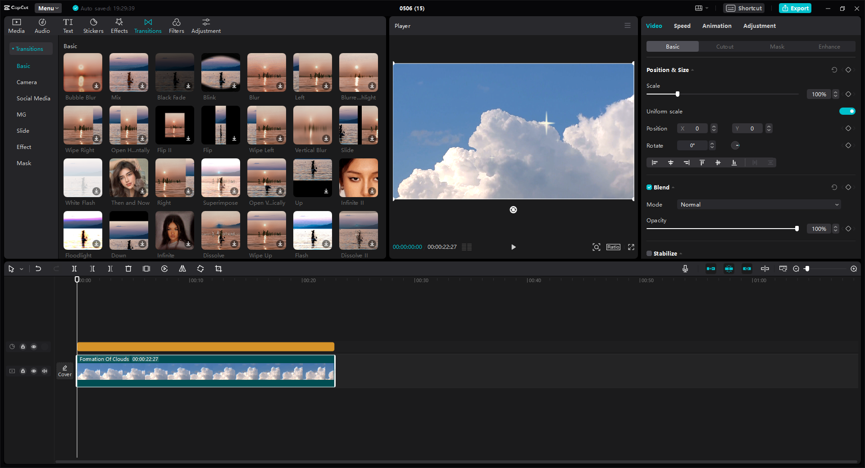Open the Filters panel
Screen dimensions: 865x468
point(176,25)
